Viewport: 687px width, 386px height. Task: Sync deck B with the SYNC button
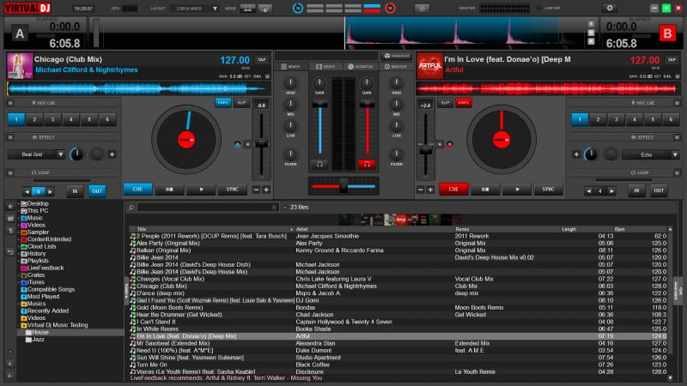tap(548, 190)
